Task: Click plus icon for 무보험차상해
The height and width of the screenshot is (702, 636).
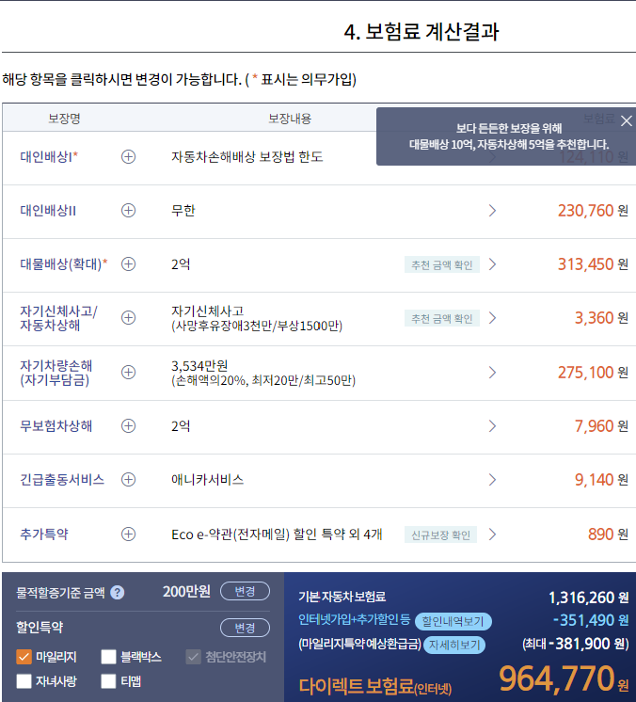Action: click(129, 425)
